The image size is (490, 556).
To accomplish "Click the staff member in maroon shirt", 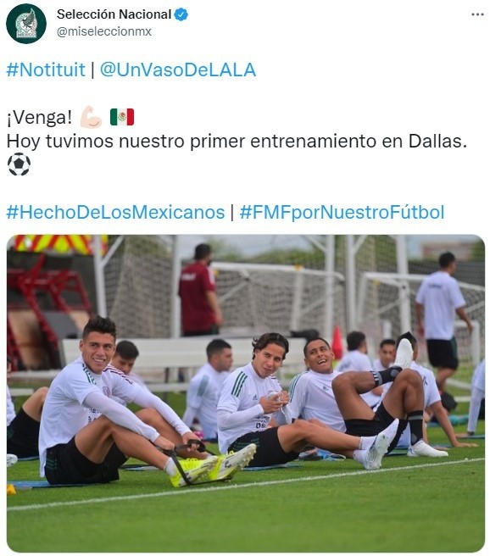I will tap(200, 290).
